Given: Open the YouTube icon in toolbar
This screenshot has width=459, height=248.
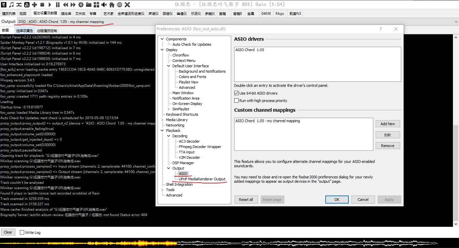Looking at the screenshot, I should point(27,4).
